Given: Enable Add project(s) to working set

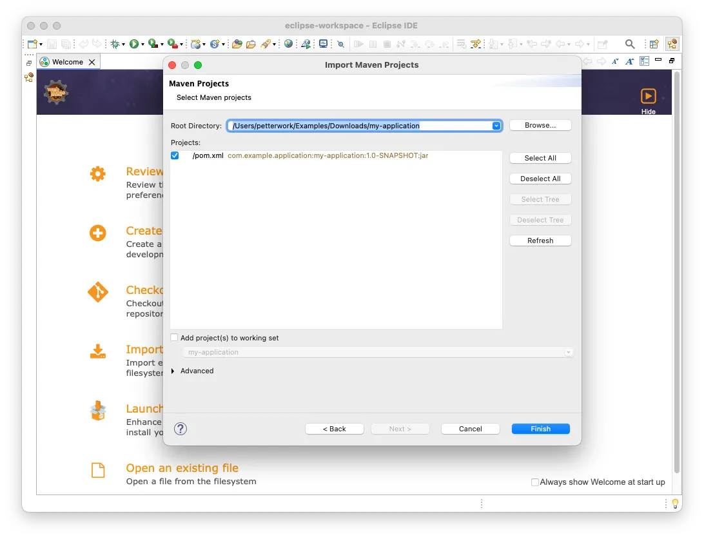Looking at the screenshot, I should (x=174, y=337).
